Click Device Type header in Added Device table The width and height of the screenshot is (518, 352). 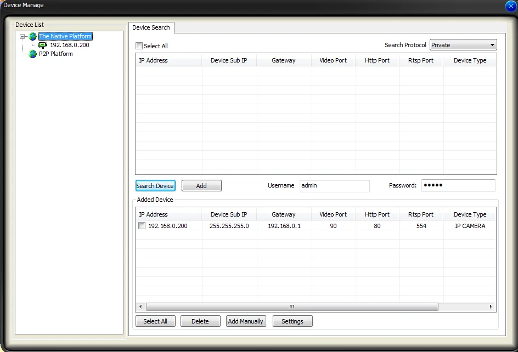pos(470,214)
